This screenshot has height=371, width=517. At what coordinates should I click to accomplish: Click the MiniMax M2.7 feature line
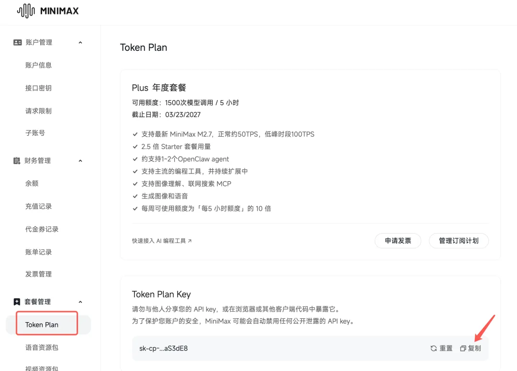coord(228,134)
